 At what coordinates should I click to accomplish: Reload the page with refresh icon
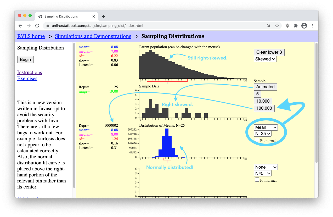[x=37, y=26]
